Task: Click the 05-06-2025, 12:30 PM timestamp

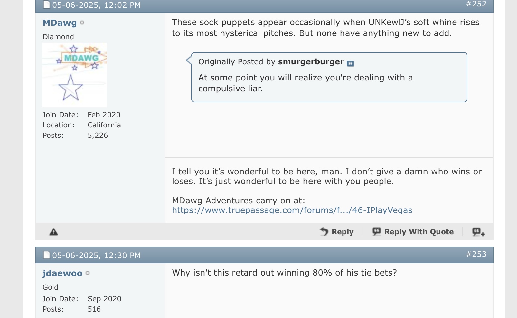Action: pyautogui.click(x=96, y=256)
